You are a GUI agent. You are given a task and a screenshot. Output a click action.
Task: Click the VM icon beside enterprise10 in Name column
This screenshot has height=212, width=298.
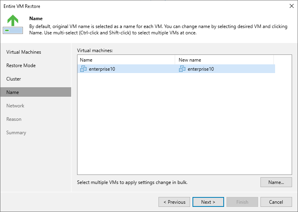[x=83, y=69]
